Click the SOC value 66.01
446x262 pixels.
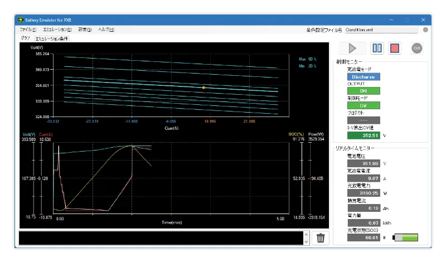coord(363,237)
